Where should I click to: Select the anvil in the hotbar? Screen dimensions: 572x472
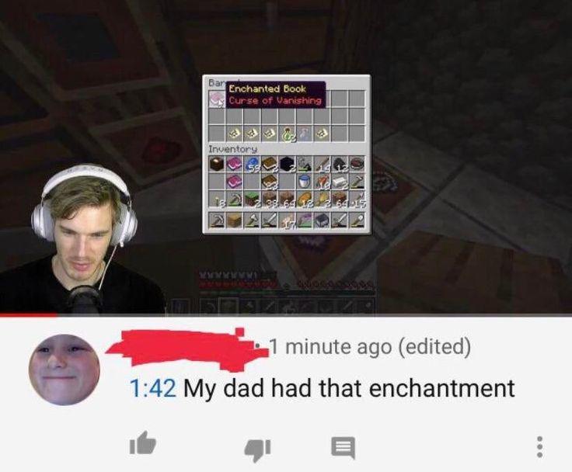pos(322,220)
